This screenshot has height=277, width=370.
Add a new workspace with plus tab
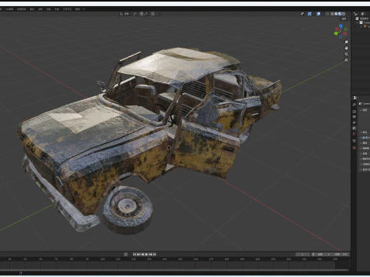[x=83, y=9]
